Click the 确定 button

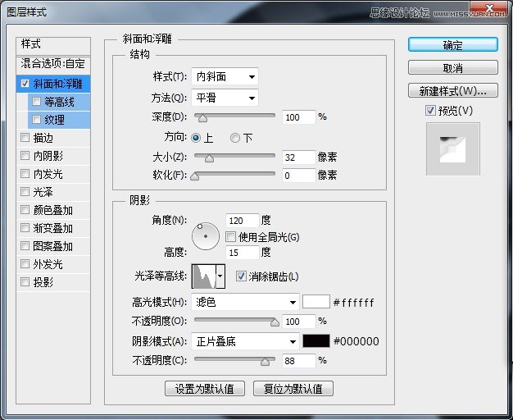point(453,44)
